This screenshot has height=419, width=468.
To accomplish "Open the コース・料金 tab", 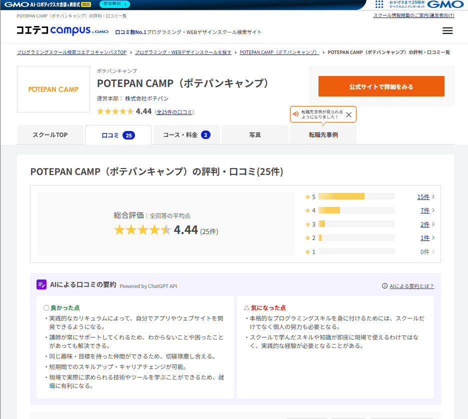I will [186, 134].
